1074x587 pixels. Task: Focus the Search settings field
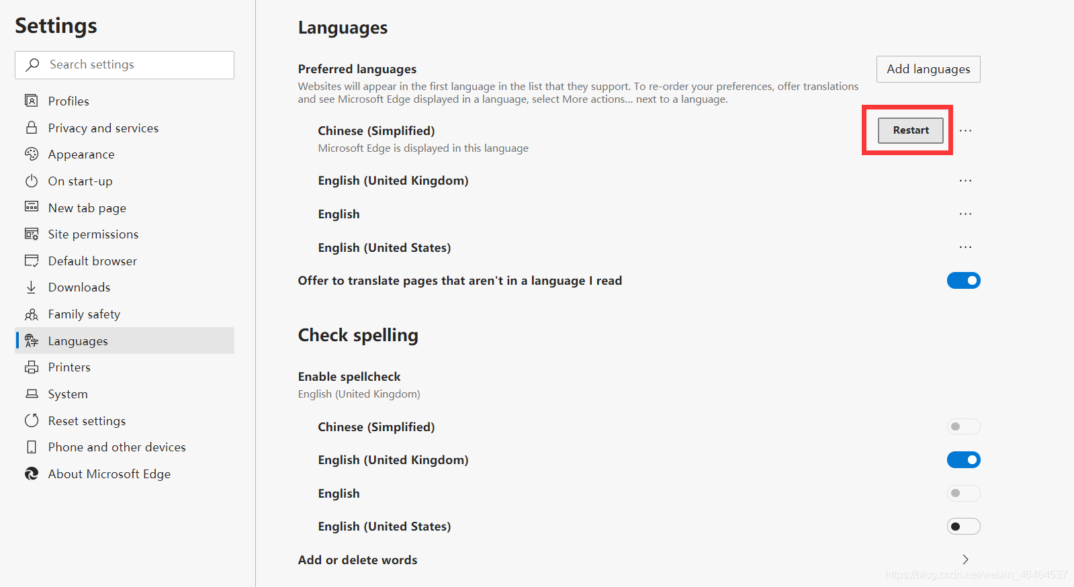pos(125,64)
